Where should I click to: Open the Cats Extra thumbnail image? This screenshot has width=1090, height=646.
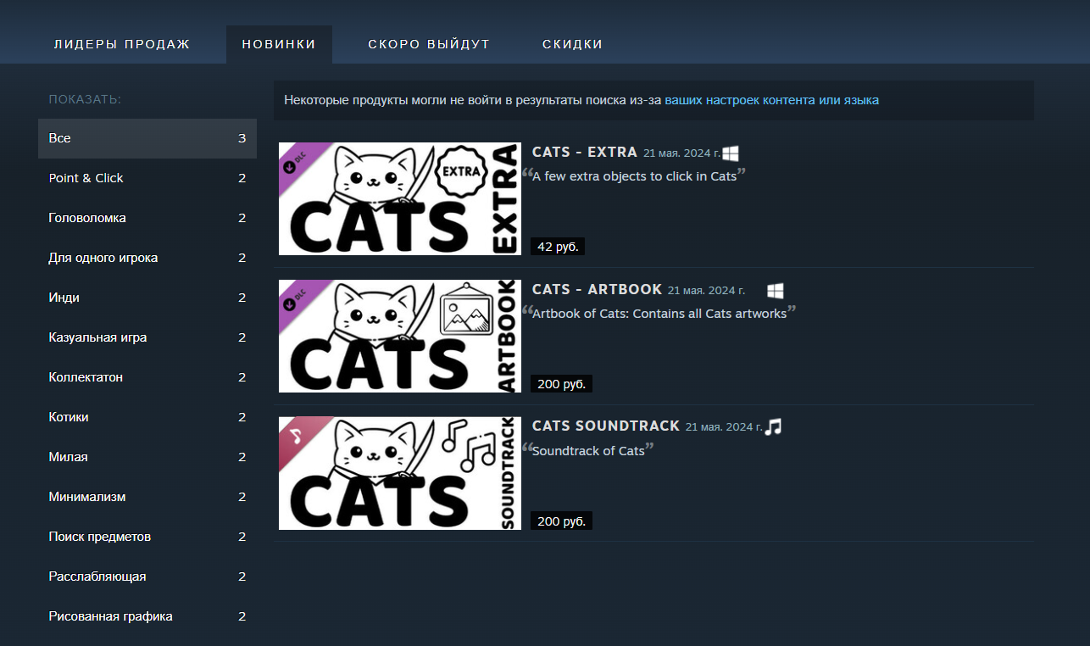tap(400, 198)
